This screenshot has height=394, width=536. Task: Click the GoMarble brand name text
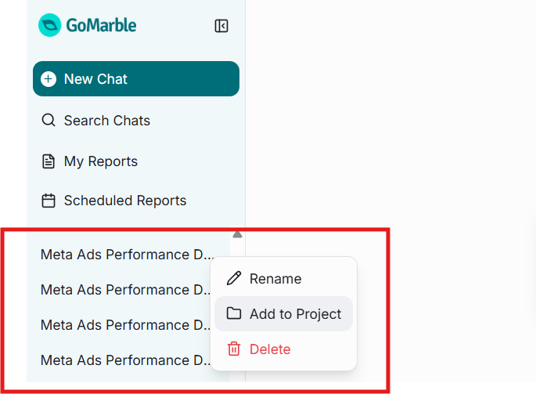tap(101, 25)
